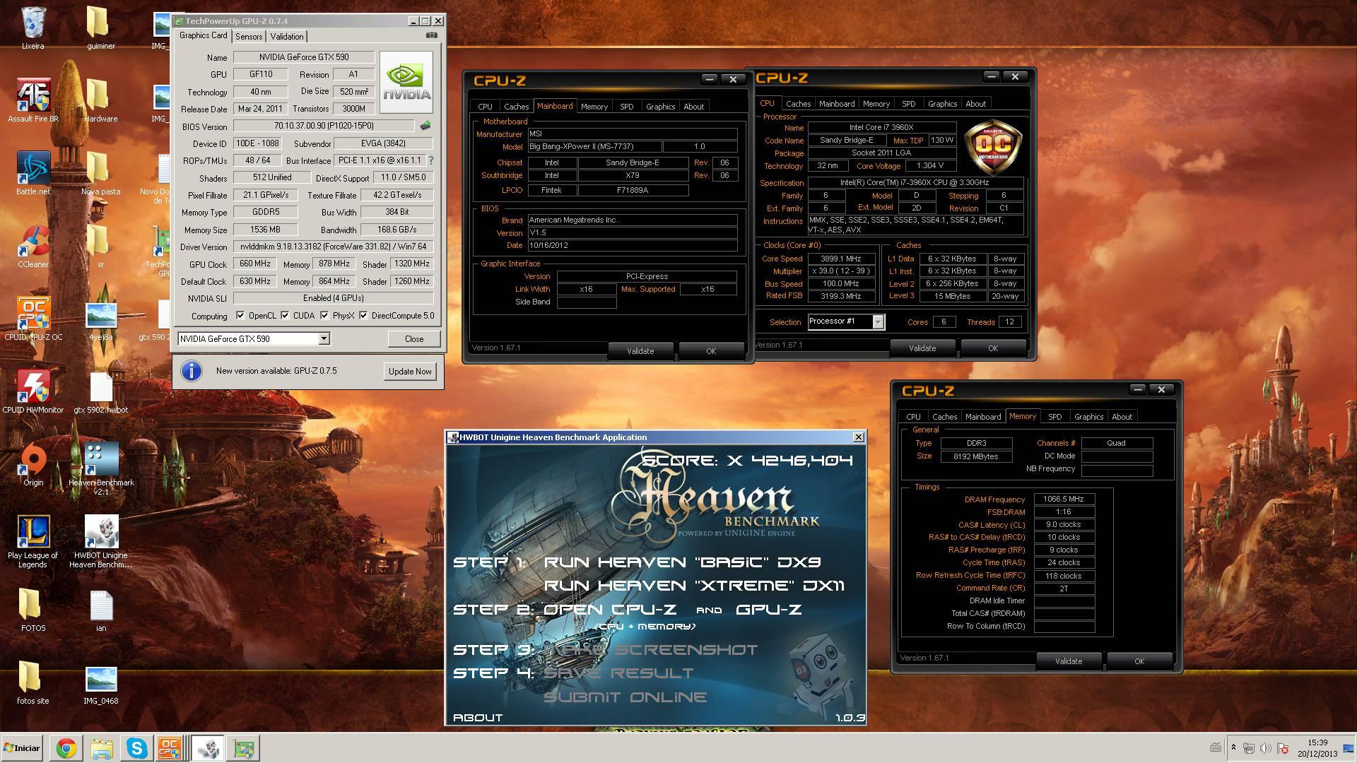This screenshot has width=1357, height=763.
Task: Click Bus Interface question mark icon
Action: 430,160
